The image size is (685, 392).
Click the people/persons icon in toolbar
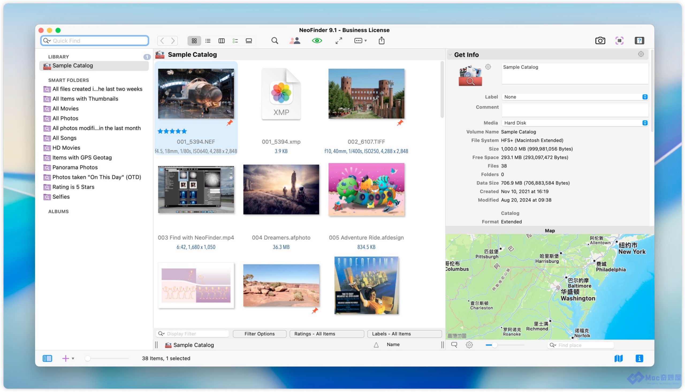(x=295, y=41)
